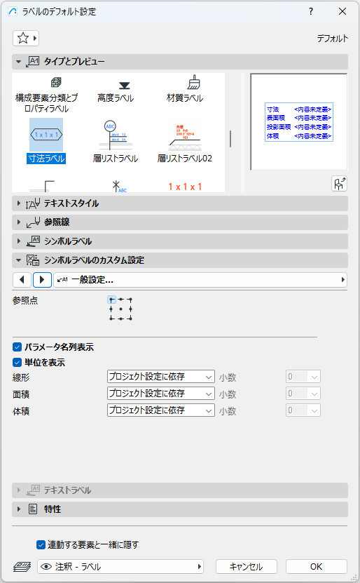Image resolution: width=360 pixels, height=583 pixels.
Task: Select 層リストラベル02 label type
Action: tap(185, 141)
